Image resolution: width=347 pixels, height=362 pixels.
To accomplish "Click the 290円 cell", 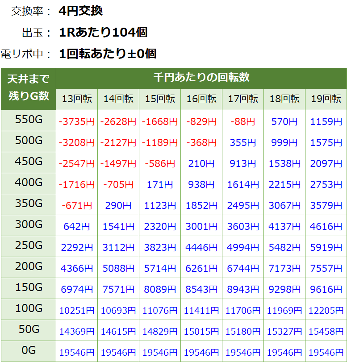I will coord(118,205).
